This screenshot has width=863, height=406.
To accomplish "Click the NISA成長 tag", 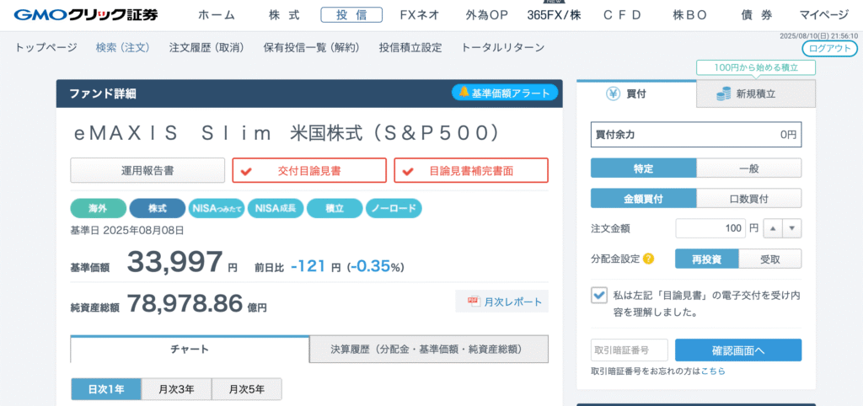I will point(276,209).
